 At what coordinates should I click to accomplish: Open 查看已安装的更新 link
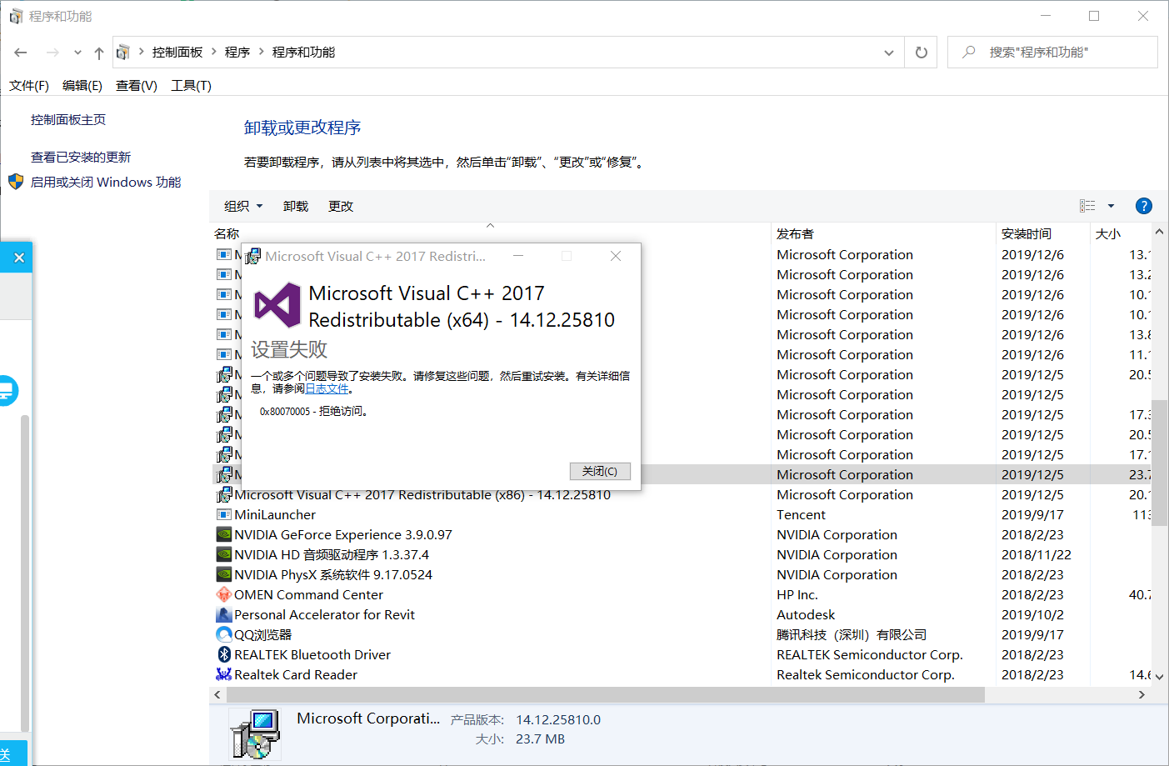click(81, 158)
